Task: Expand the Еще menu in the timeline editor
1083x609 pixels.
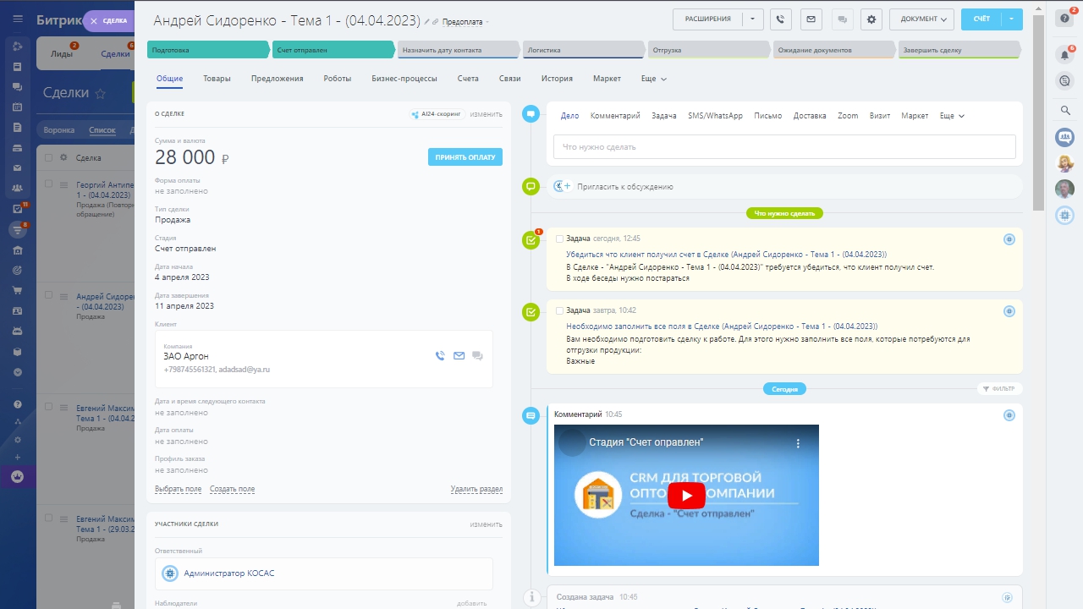Action: (952, 116)
